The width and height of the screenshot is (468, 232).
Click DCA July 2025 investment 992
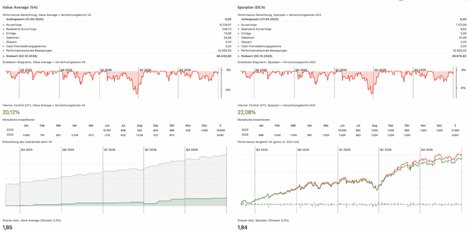pos(358,130)
